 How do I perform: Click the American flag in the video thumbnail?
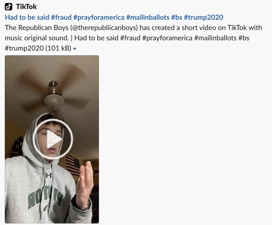[73, 165]
